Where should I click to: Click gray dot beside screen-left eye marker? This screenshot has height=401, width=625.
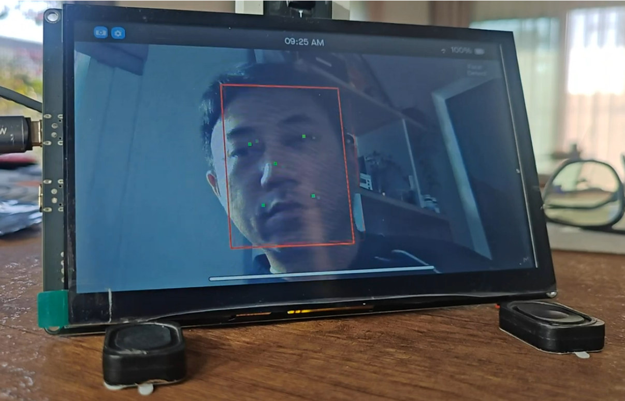[x=257, y=141]
